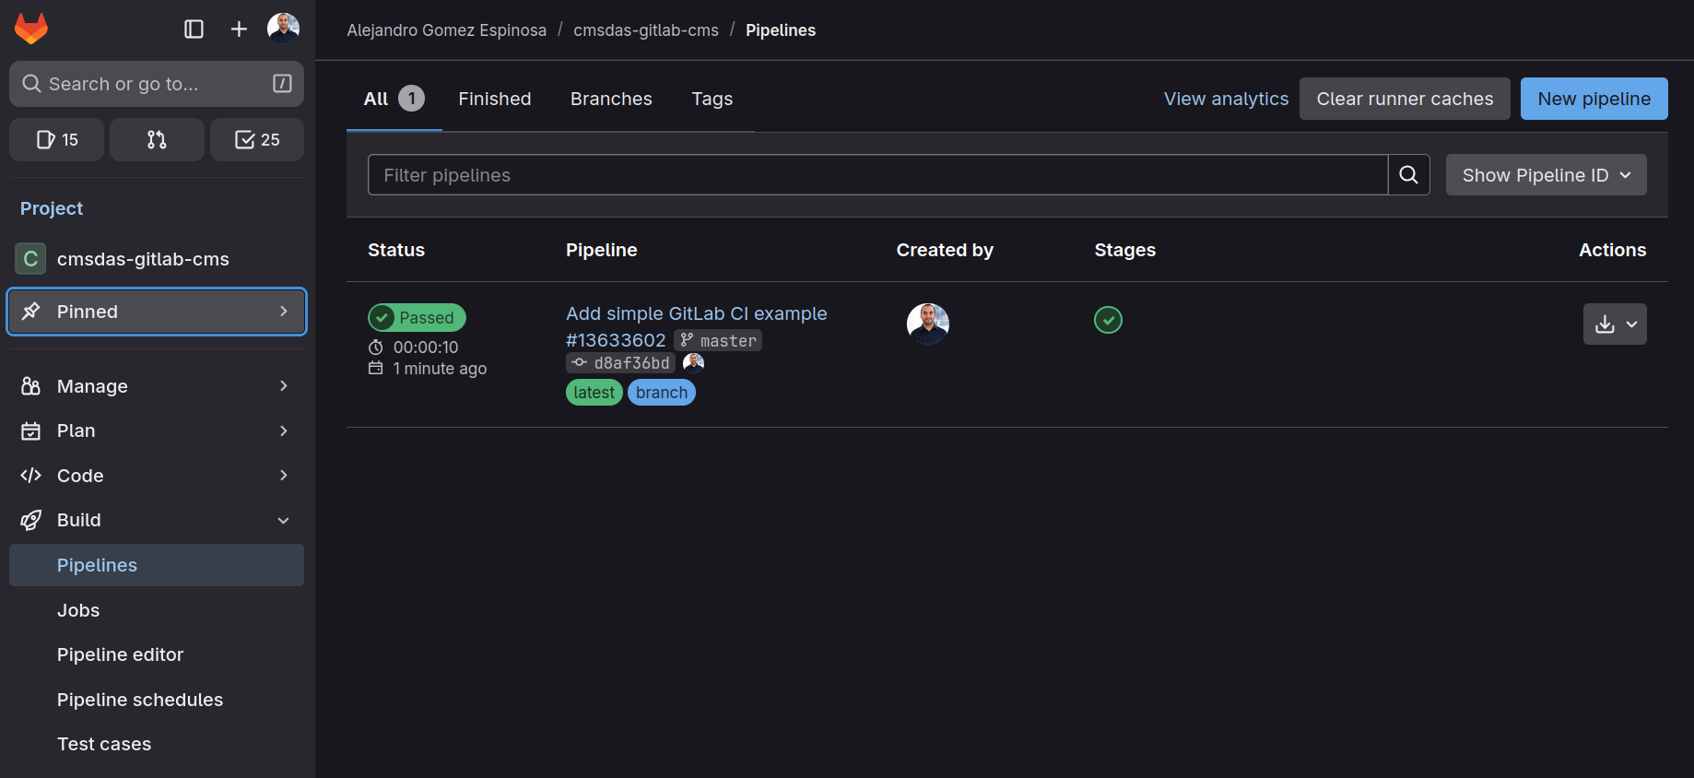1694x778 pixels.
Task: Open Show Pipeline ID dropdown
Action: [x=1546, y=174]
